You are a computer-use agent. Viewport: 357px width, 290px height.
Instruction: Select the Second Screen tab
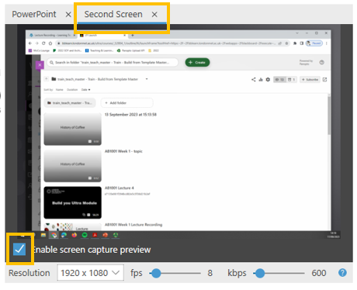[x=113, y=14]
